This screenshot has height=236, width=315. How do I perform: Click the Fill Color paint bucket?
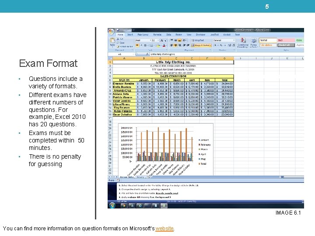click(x=158, y=45)
